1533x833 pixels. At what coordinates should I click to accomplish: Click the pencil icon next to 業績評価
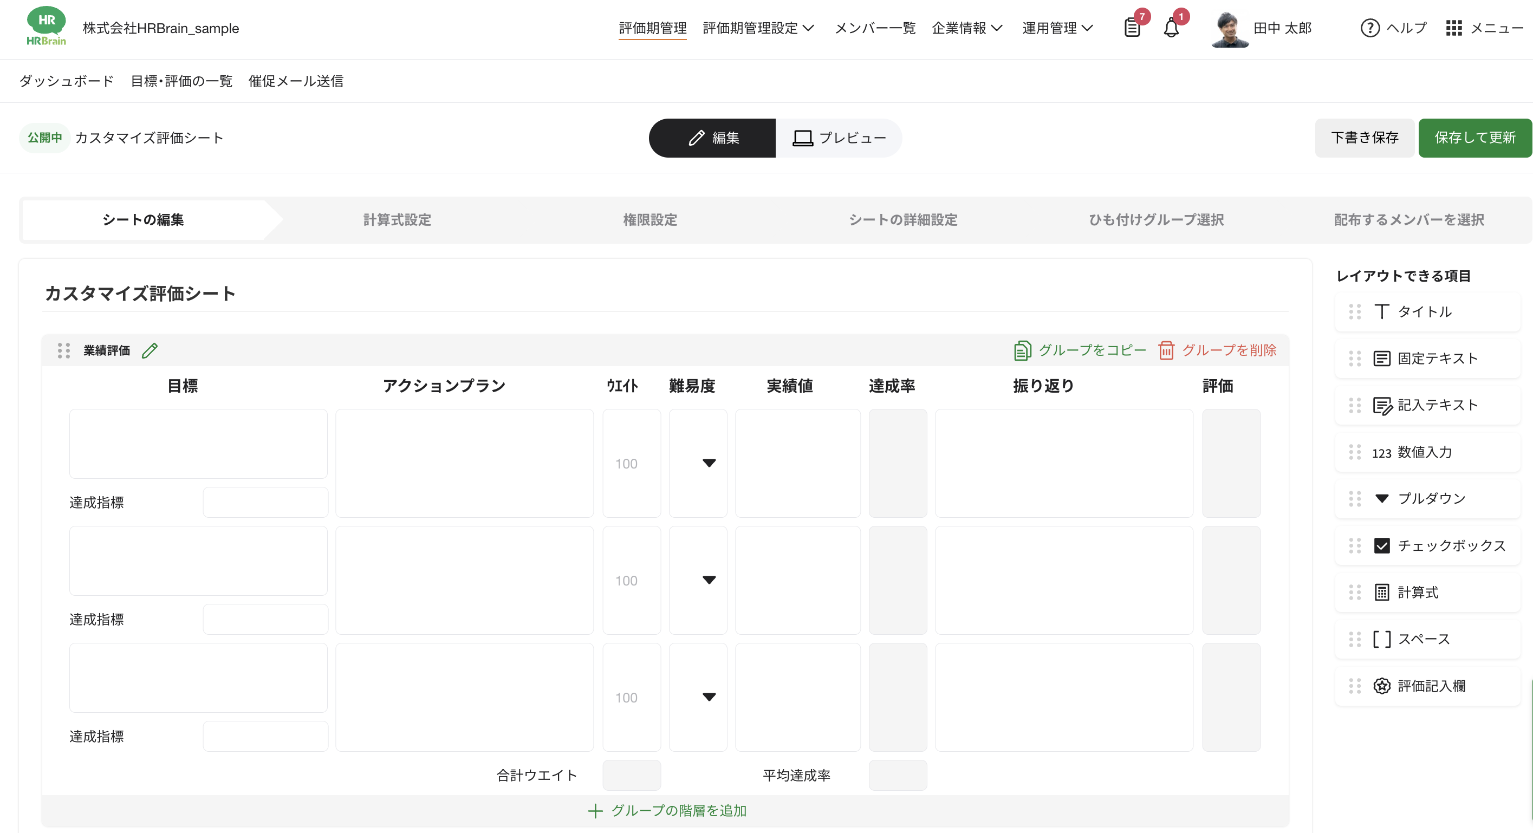pos(150,350)
